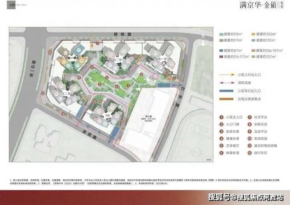Click the yellow entrance arrow on map at 狮明路

(92, 40)
